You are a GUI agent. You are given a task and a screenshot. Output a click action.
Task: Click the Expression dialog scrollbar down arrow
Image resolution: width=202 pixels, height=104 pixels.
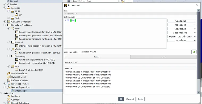[x=199, y=92]
